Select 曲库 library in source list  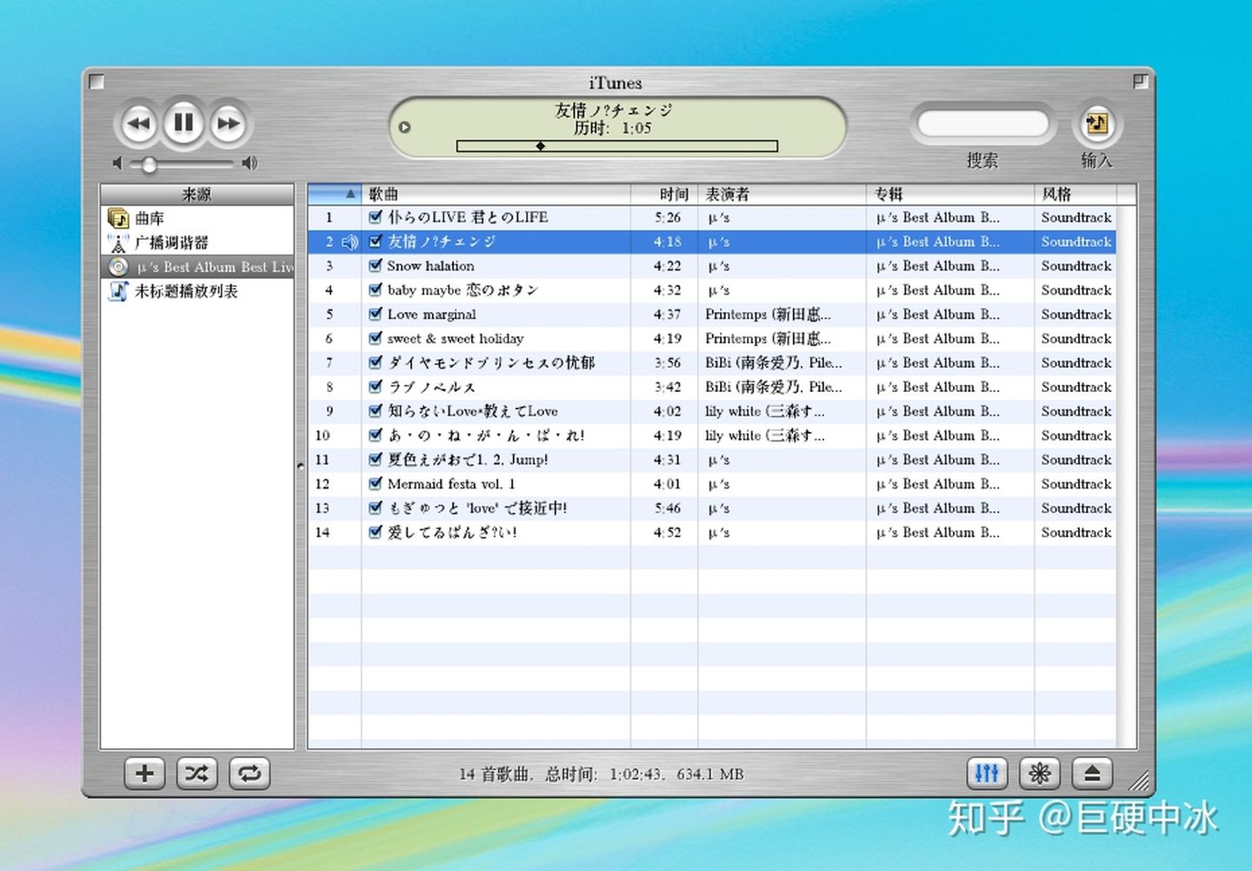tap(149, 218)
